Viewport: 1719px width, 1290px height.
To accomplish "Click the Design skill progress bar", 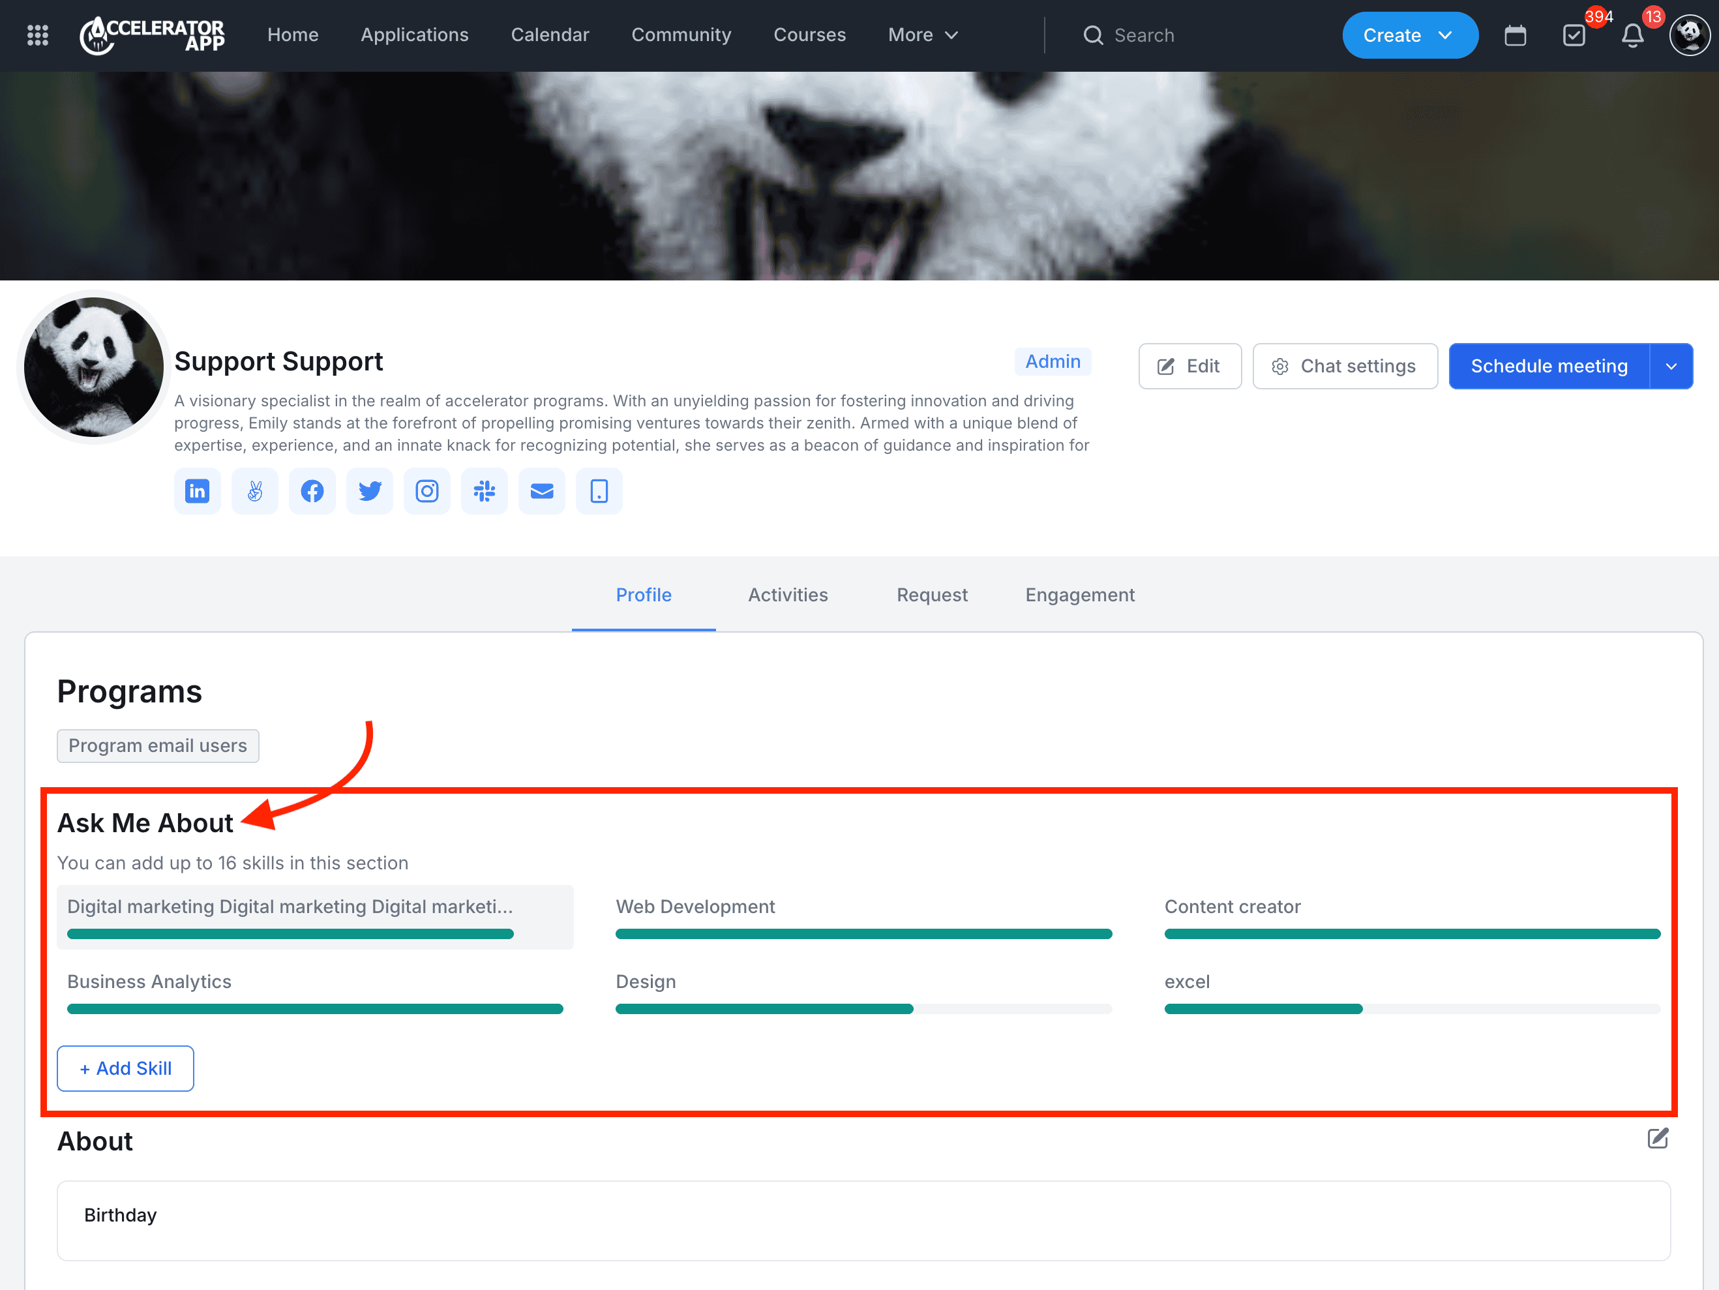I will [863, 1009].
